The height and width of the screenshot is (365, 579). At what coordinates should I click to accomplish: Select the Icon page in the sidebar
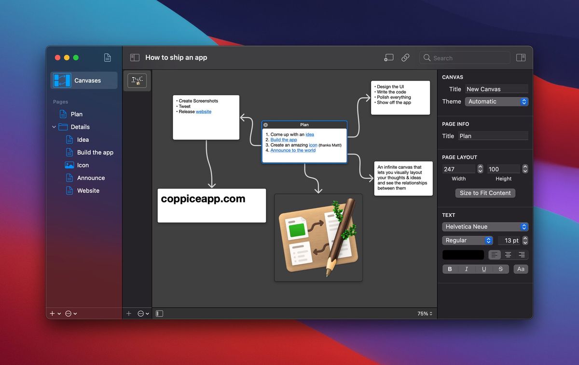(x=84, y=165)
